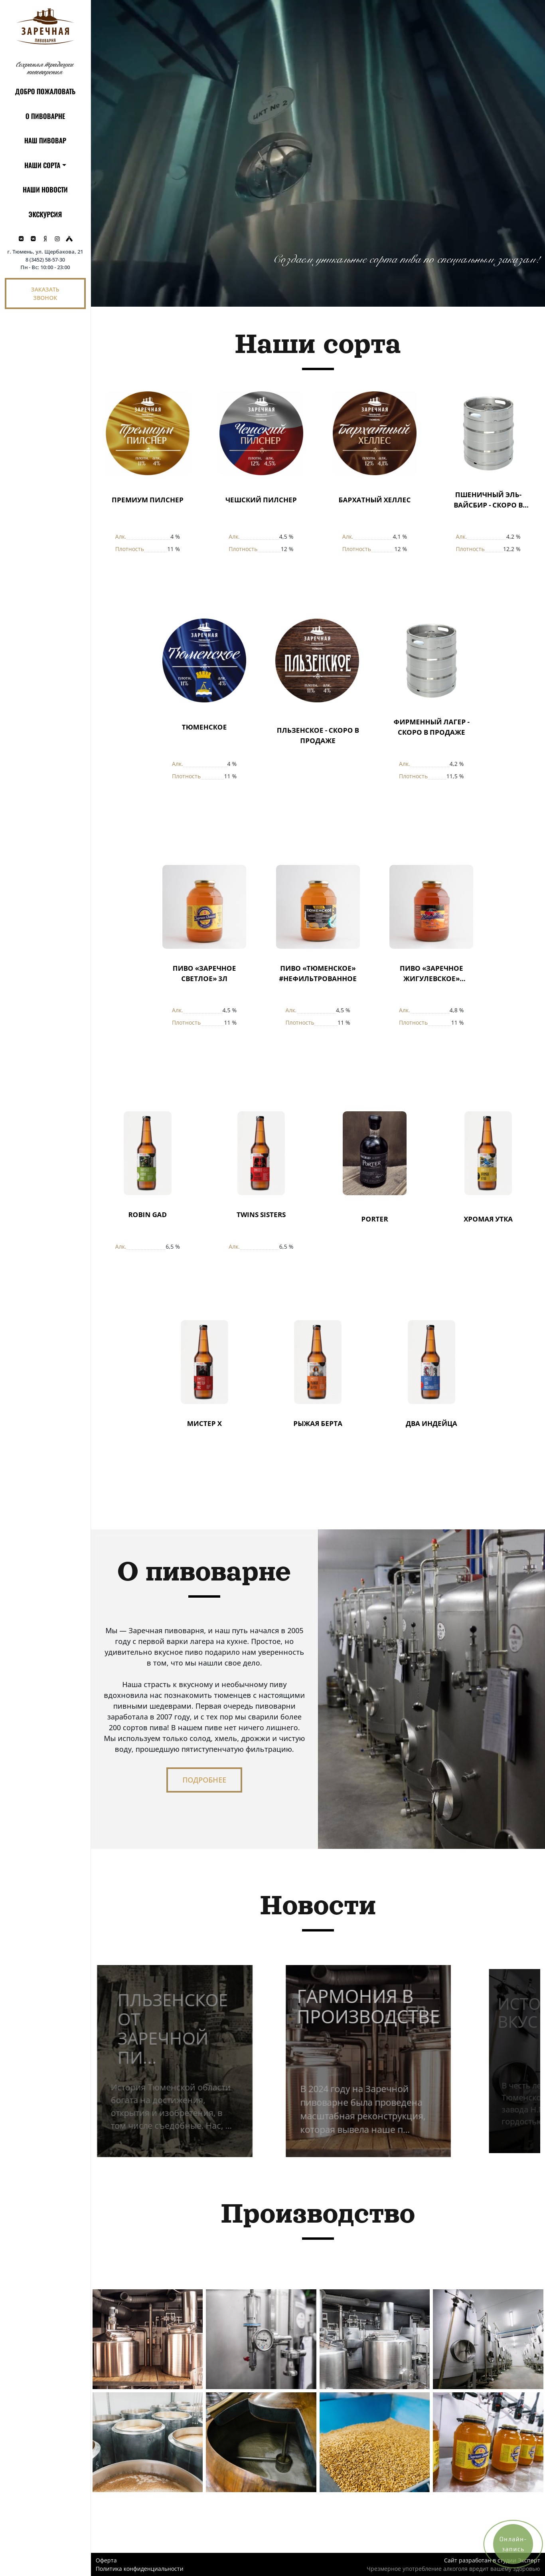Open the jar image for Пиво «Тюменское» #нефильтрованное
The image size is (545, 2576).
pyautogui.click(x=318, y=907)
